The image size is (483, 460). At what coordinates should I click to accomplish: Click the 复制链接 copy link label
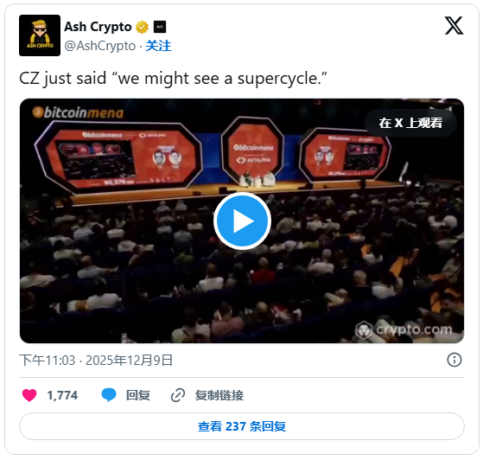[x=219, y=395]
